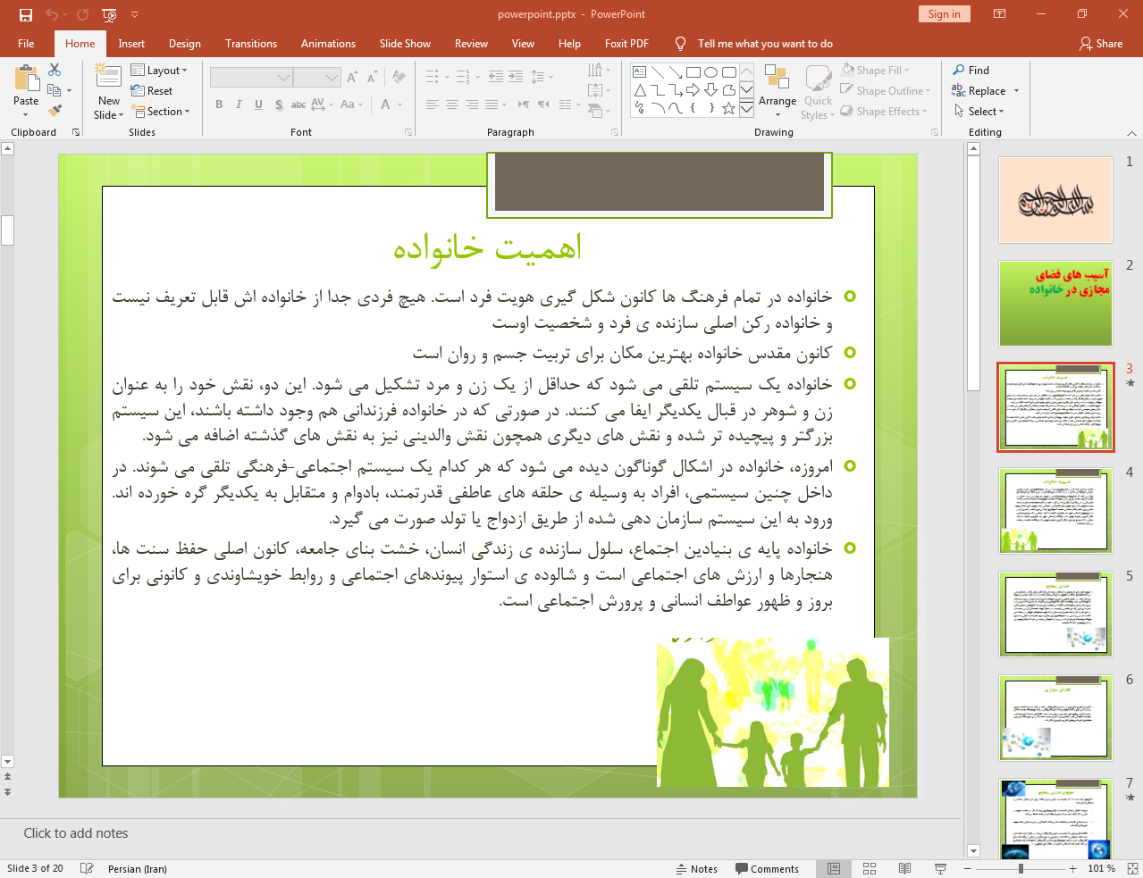Open Quick Styles gallery
Viewport: 1143px width, 878px height.
point(818,92)
